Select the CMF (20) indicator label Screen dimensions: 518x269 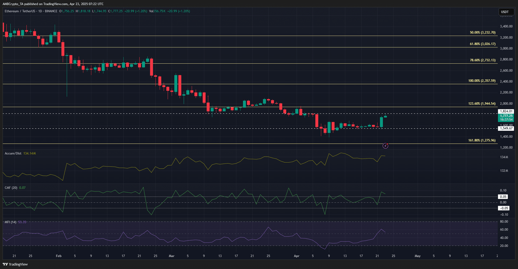click(11, 188)
